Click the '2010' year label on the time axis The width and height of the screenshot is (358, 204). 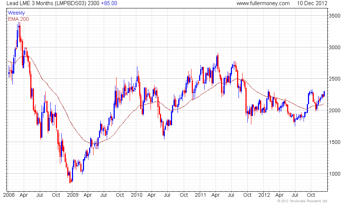137,195
